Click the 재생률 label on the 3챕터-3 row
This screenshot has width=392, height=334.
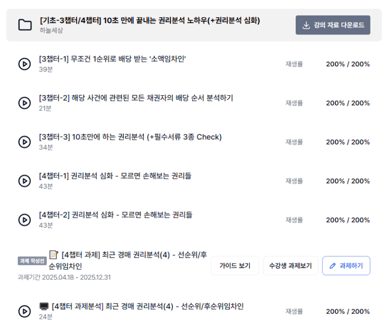294,142
